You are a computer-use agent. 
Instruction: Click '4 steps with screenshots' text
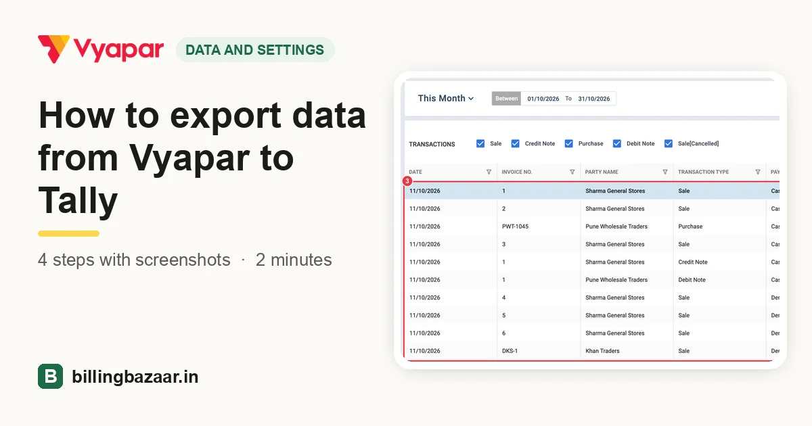pyautogui.click(x=134, y=260)
